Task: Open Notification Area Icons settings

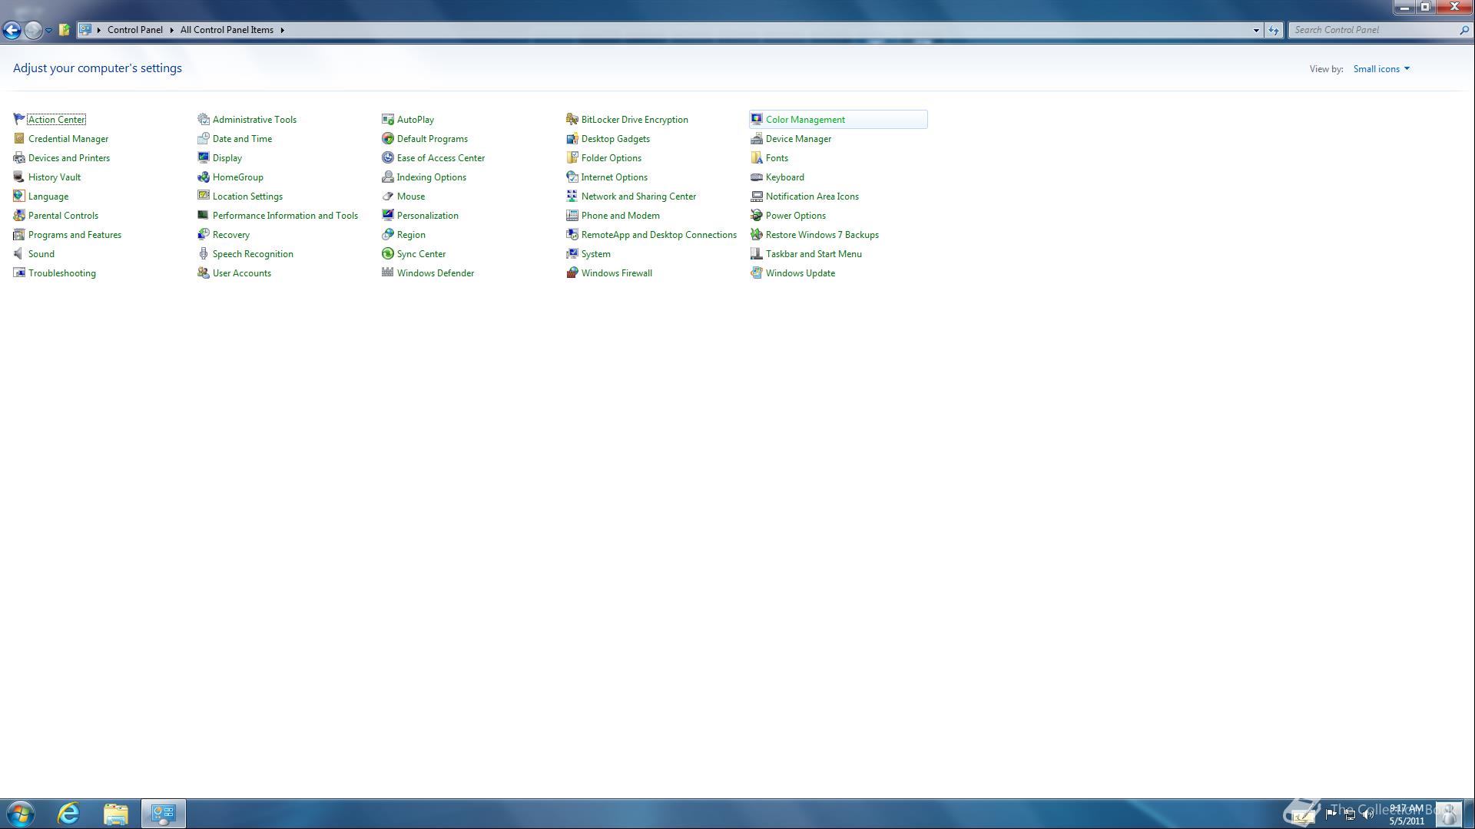Action: [812, 197]
